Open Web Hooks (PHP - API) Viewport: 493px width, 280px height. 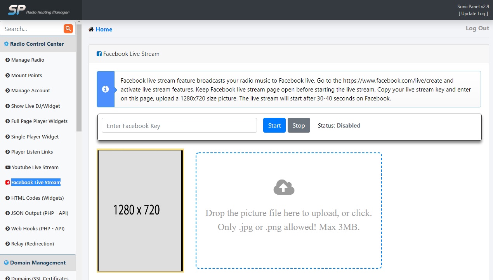(38, 229)
